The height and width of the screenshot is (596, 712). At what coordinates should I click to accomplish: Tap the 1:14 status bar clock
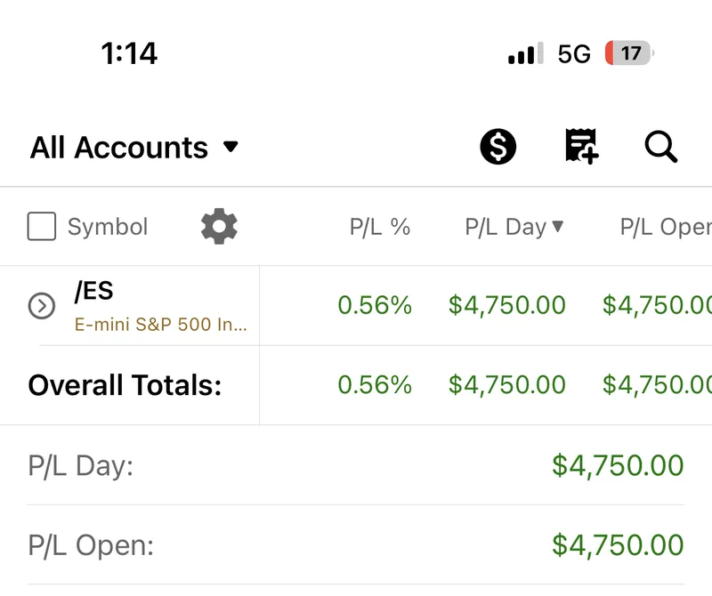point(129,53)
